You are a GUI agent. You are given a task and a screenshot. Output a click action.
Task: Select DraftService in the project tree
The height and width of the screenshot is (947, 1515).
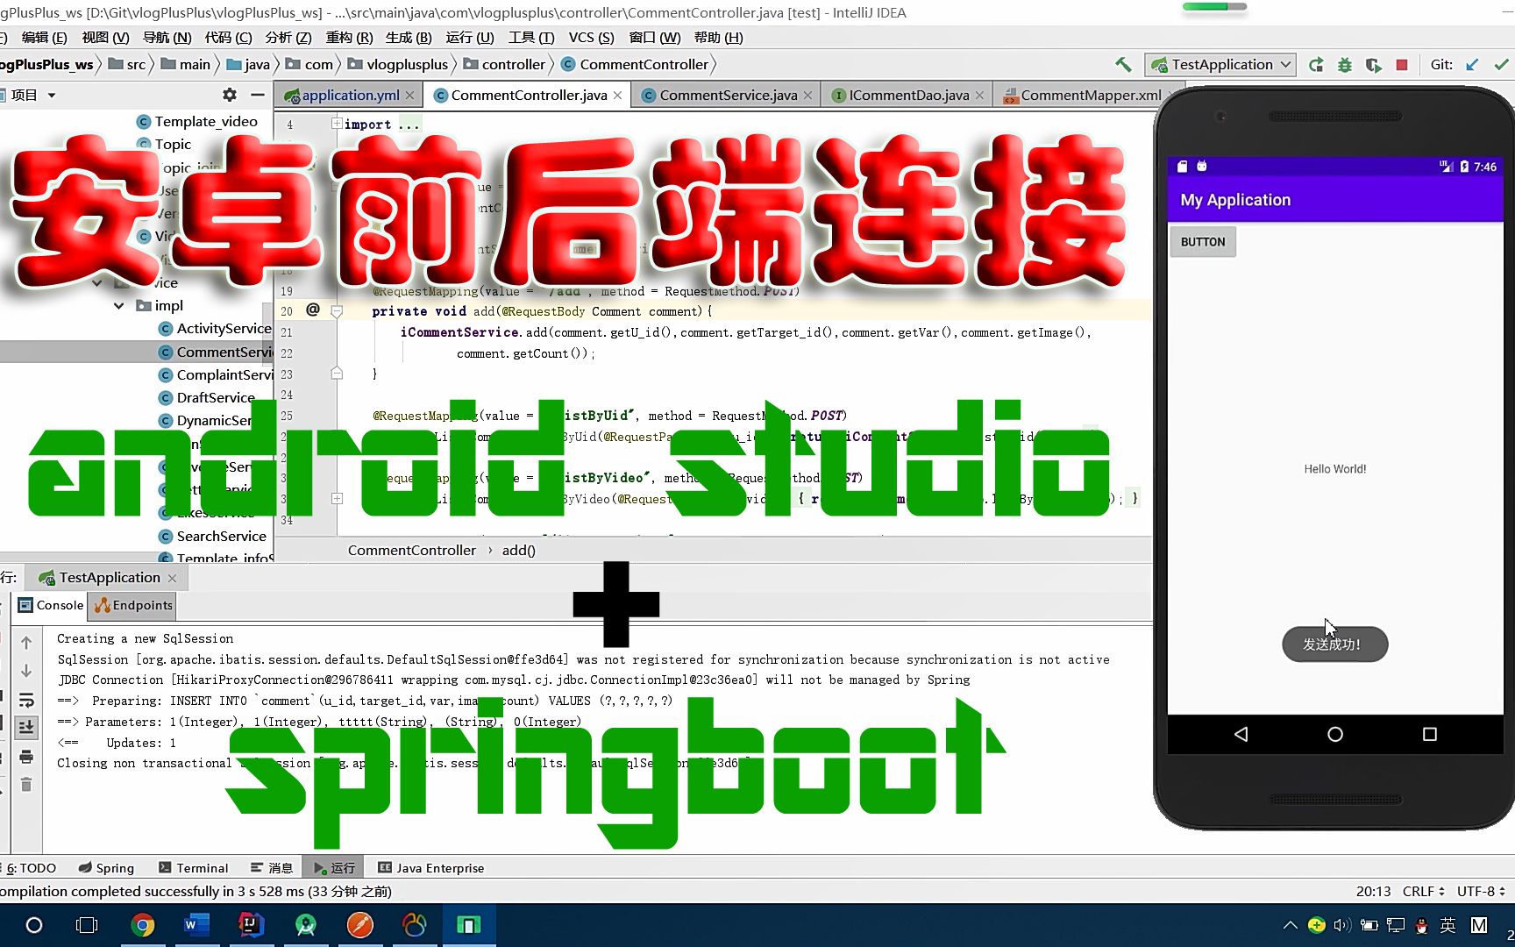pos(207,398)
